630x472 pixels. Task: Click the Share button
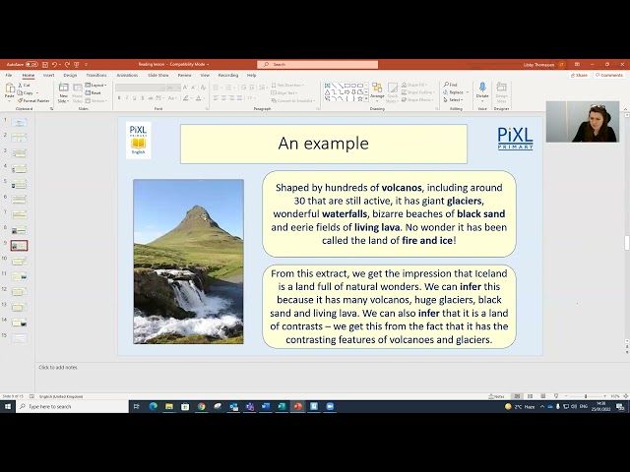click(579, 75)
